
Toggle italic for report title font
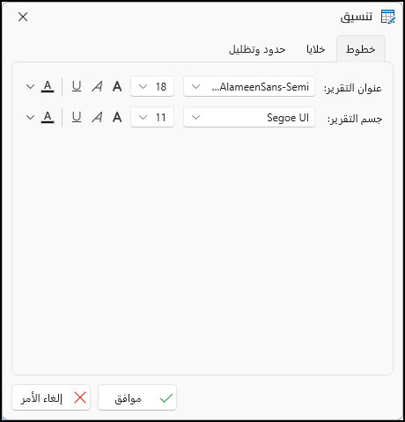[97, 86]
